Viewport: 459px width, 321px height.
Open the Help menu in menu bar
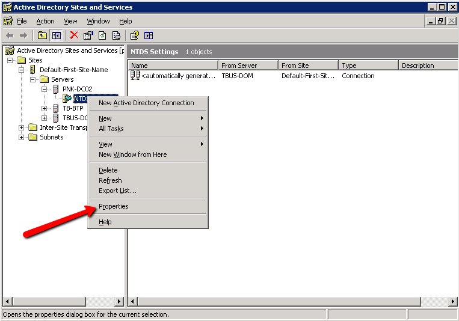(125, 21)
